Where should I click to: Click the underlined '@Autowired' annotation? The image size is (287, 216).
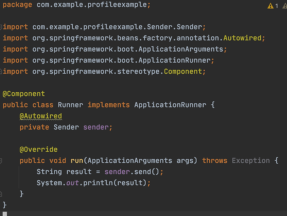41,116
